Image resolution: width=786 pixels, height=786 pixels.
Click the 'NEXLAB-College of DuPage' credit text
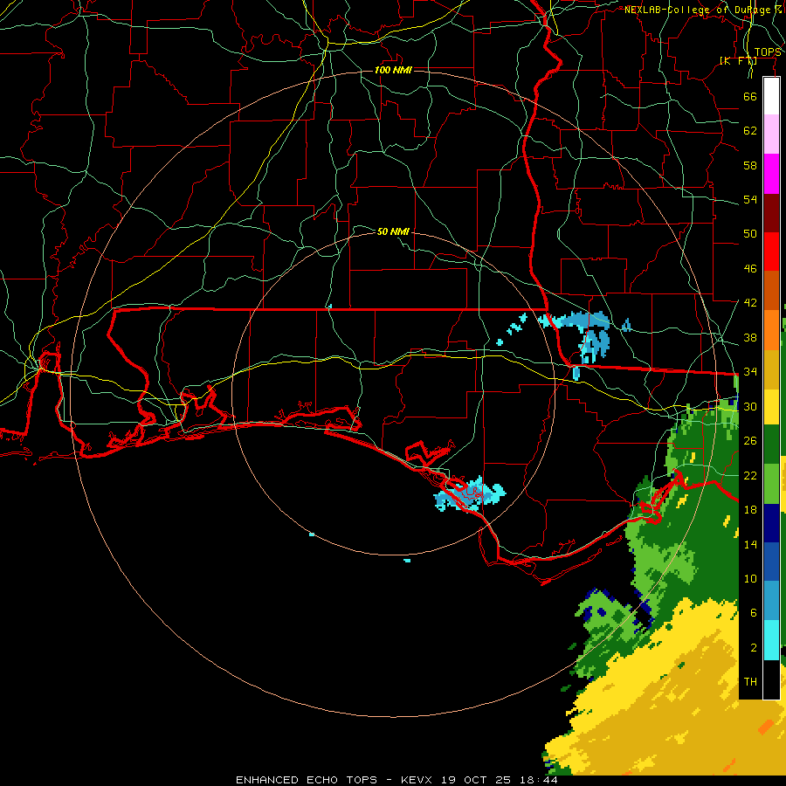pyautogui.click(x=700, y=10)
